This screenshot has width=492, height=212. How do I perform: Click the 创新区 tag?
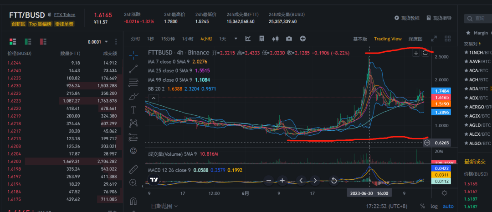tap(18, 24)
